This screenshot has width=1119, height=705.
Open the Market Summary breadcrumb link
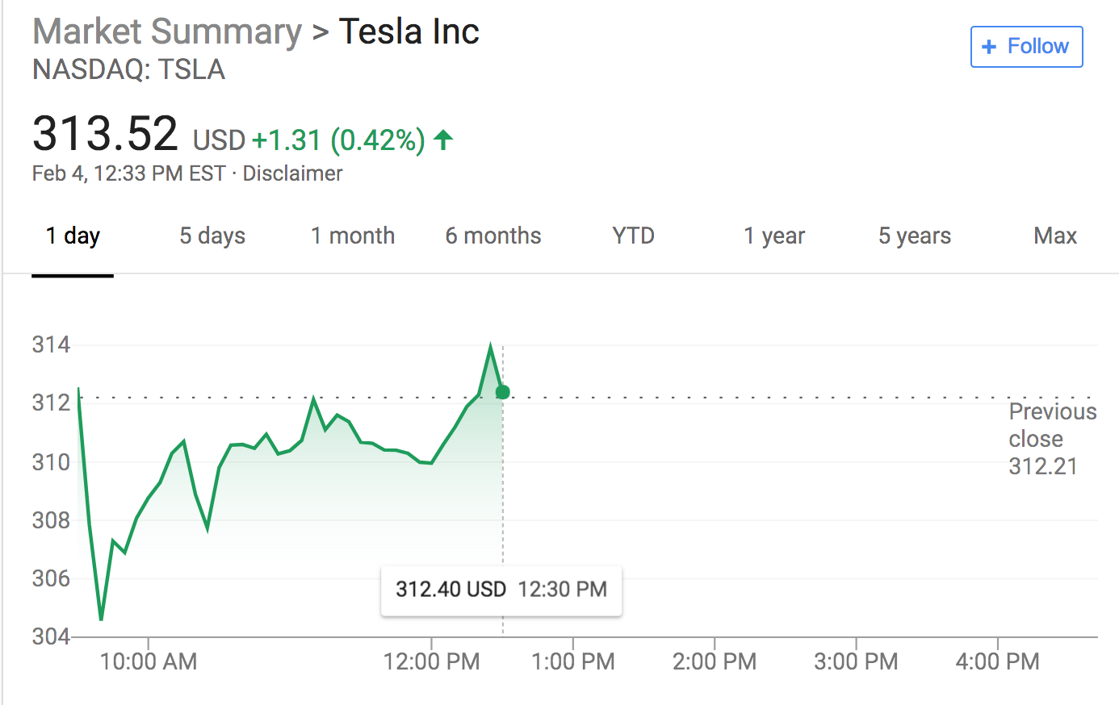166,32
